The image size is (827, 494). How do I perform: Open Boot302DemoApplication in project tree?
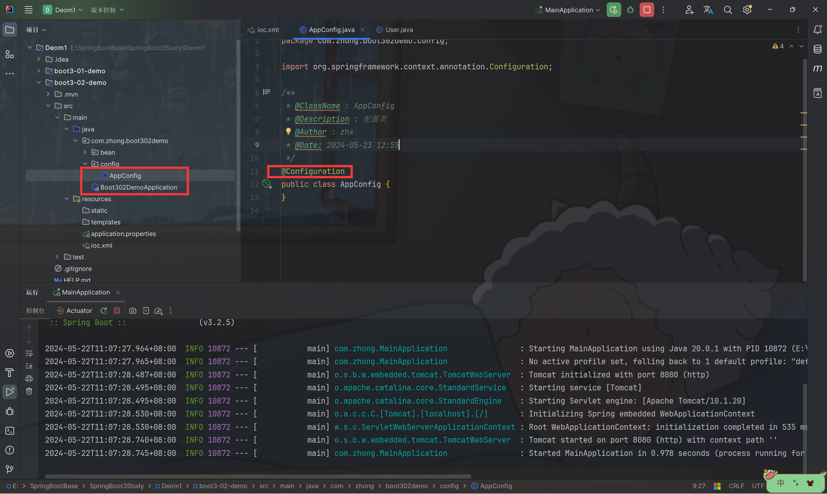tap(139, 187)
